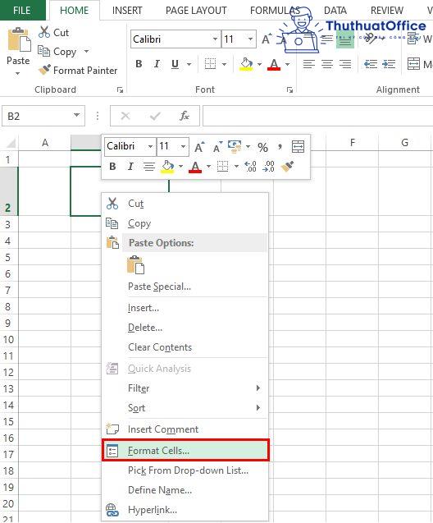Click Increase Decimal in mini toolbar
This screenshot has width=433, height=523.
tap(250, 166)
